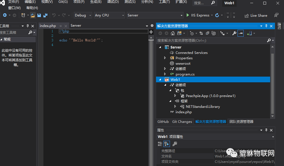Click the switch views icon in Solution Explorer

[179, 33]
